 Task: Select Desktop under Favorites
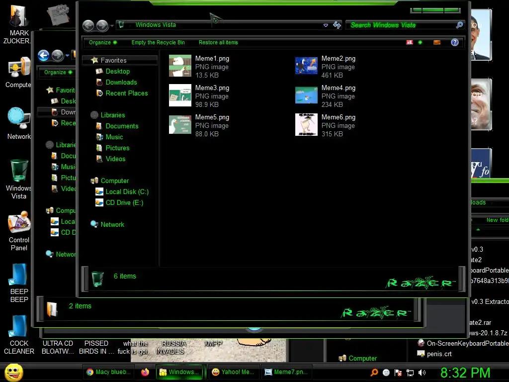pyautogui.click(x=113, y=71)
